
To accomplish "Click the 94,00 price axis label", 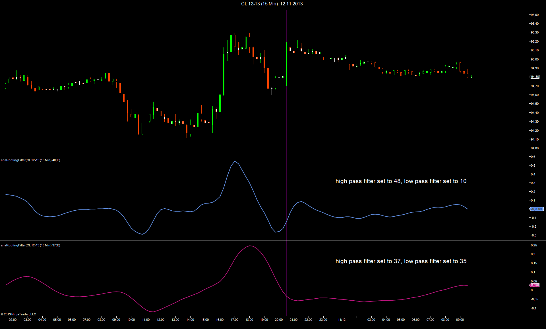I will 535,148.
